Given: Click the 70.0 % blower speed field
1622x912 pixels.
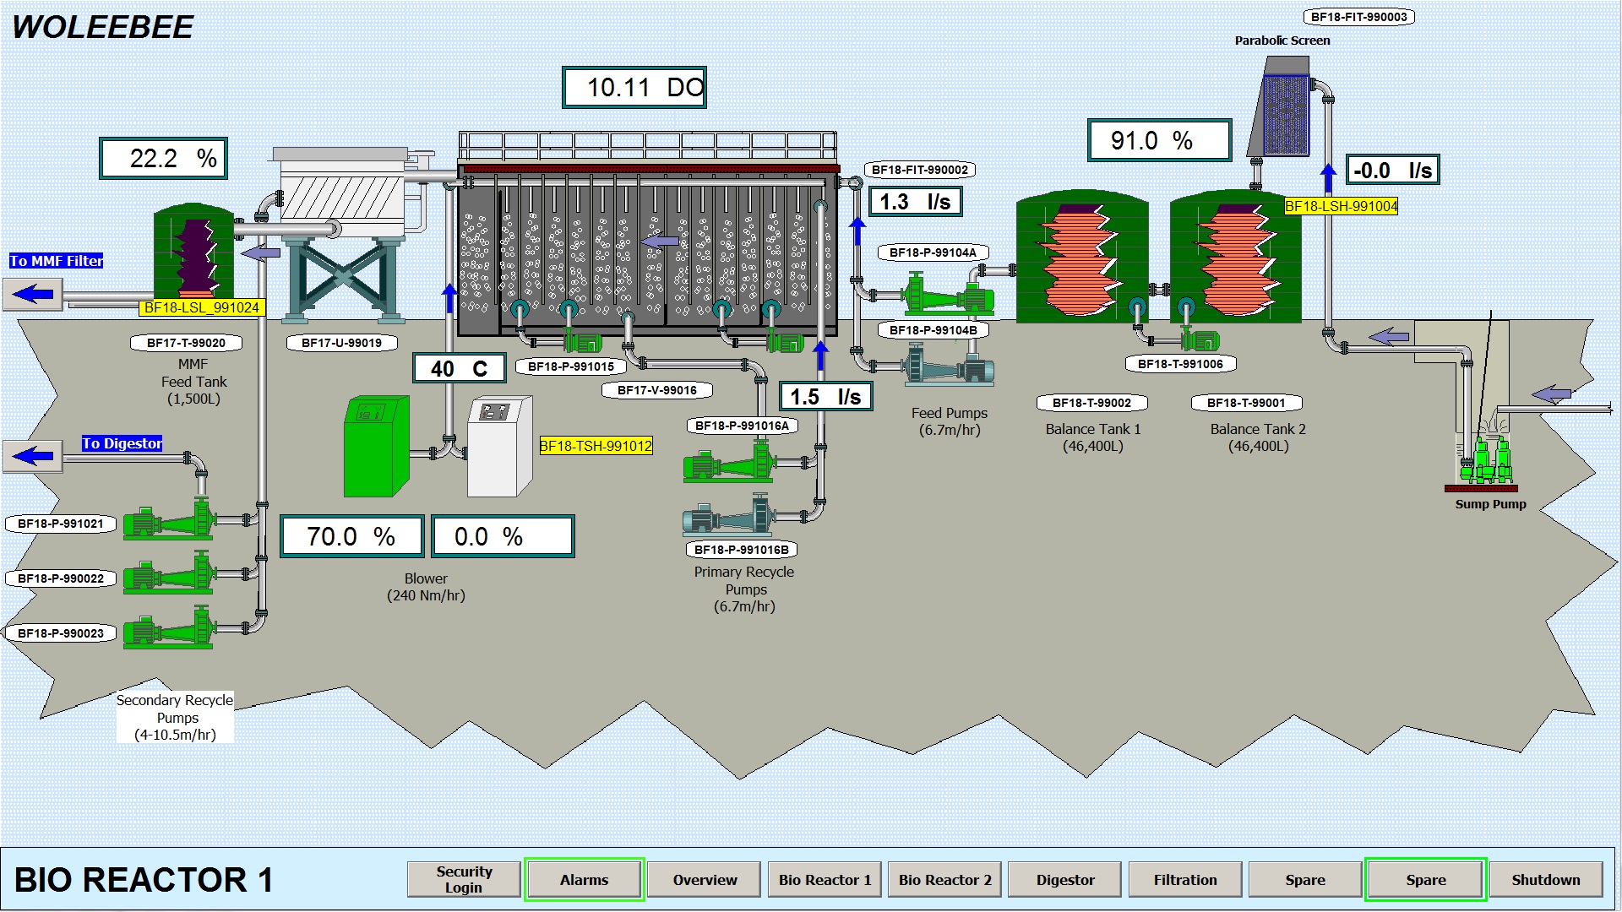Looking at the screenshot, I should pos(351,537).
